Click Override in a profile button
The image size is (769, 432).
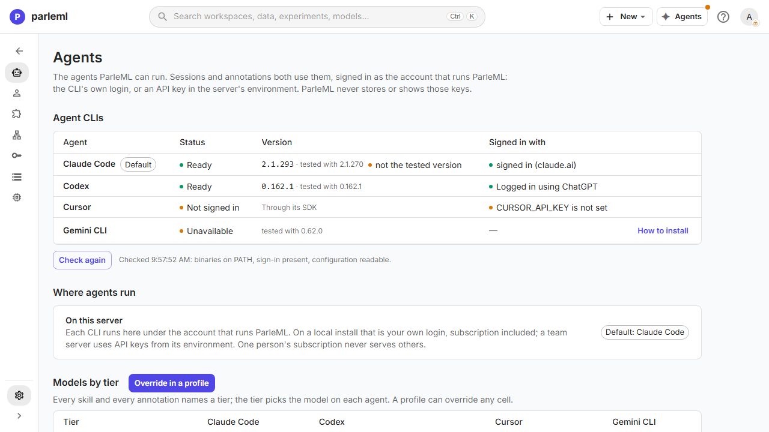(172, 383)
